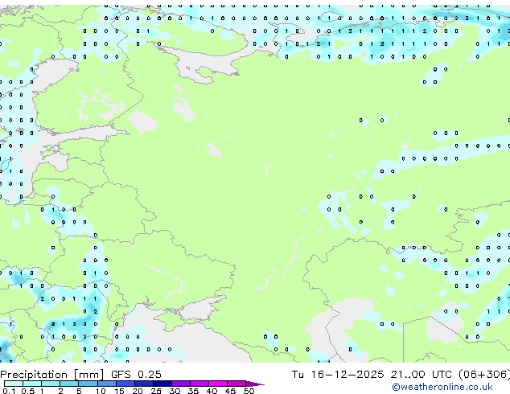Click the legend swatch between 30 and 35
Screen dimensions: 510x394
tap(181, 384)
